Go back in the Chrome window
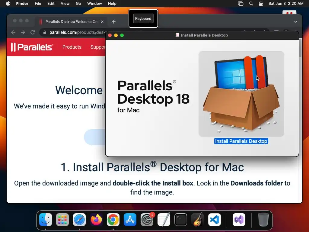 point(13,32)
